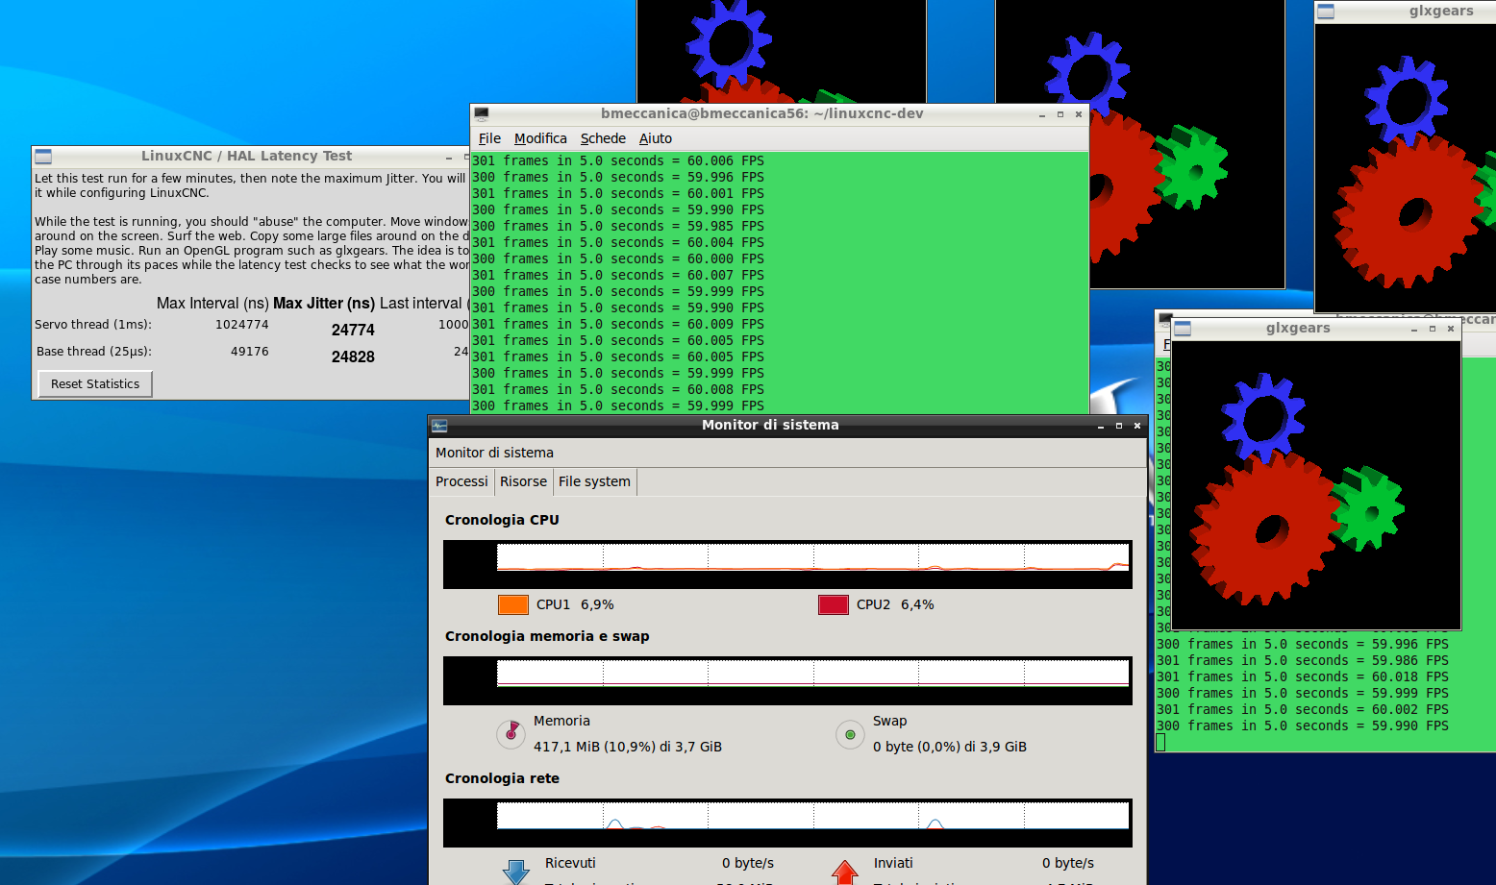The width and height of the screenshot is (1496, 885).
Task: Click the terminal line showing 60.009 FPS
Action: click(618, 325)
